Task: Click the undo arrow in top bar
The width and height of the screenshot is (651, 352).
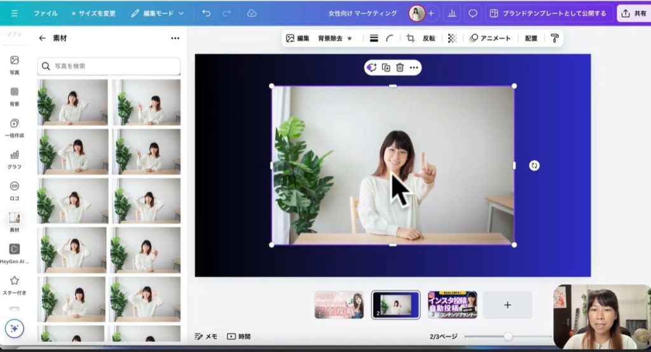Action: pos(206,13)
